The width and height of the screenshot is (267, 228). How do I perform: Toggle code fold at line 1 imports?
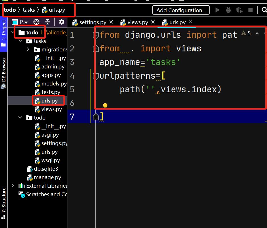pos(96,35)
